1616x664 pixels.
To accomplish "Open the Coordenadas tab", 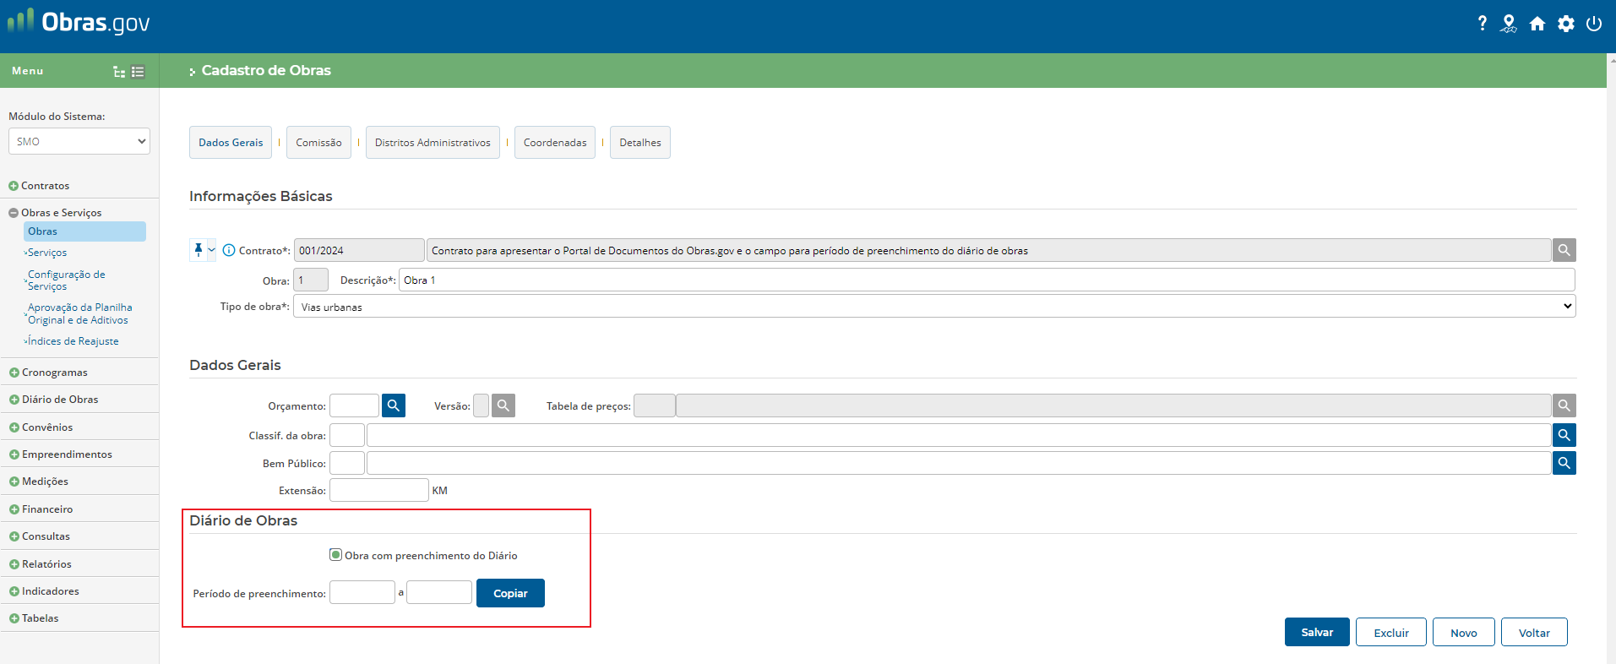I will click(554, 143).
